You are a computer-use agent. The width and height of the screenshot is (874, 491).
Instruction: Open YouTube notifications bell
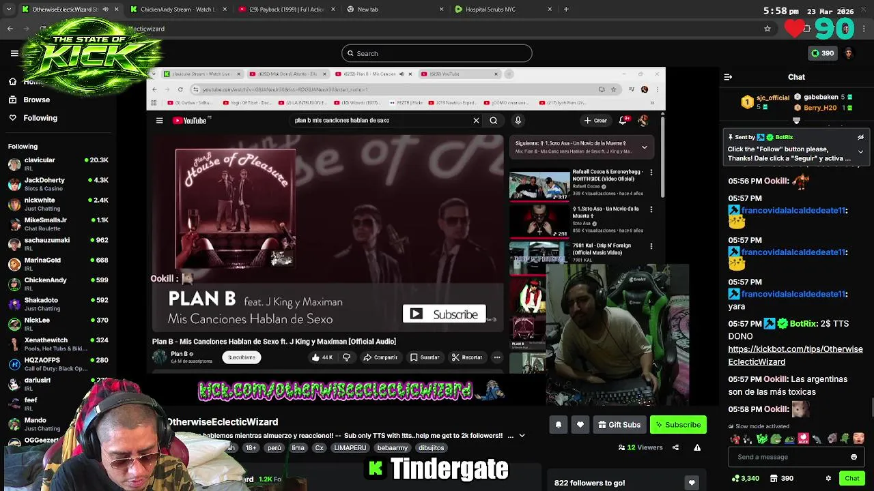click(623, 121)
